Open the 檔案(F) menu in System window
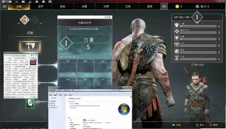The height and width of the screenshot is (129, 226). (x=51, y=95)
